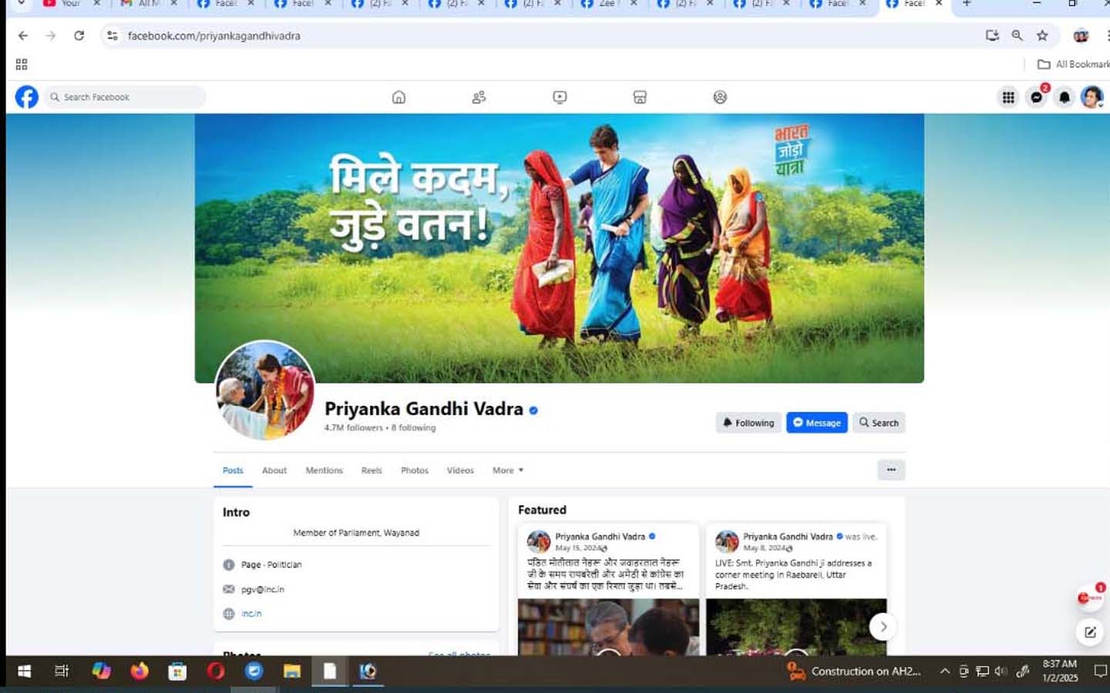Viewport: 1110px width, 693px height.
Task: Open the Video (Watch) icon in Facebook navigation
Action: (560, 97)
